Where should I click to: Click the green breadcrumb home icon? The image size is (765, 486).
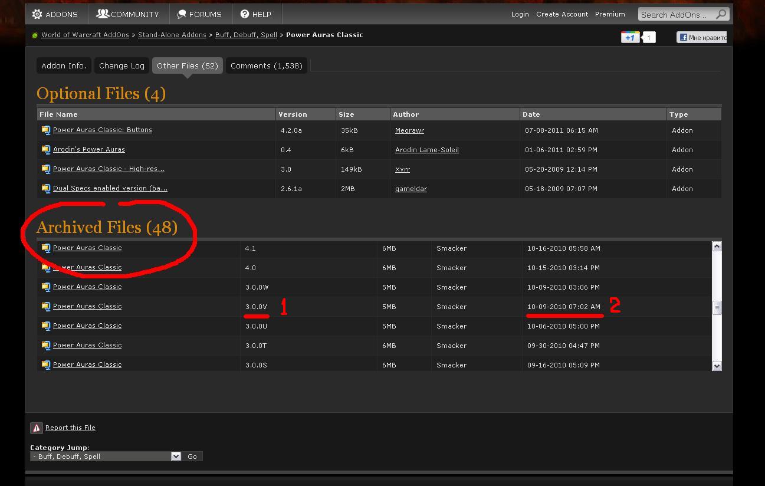(x=35, y=35)
